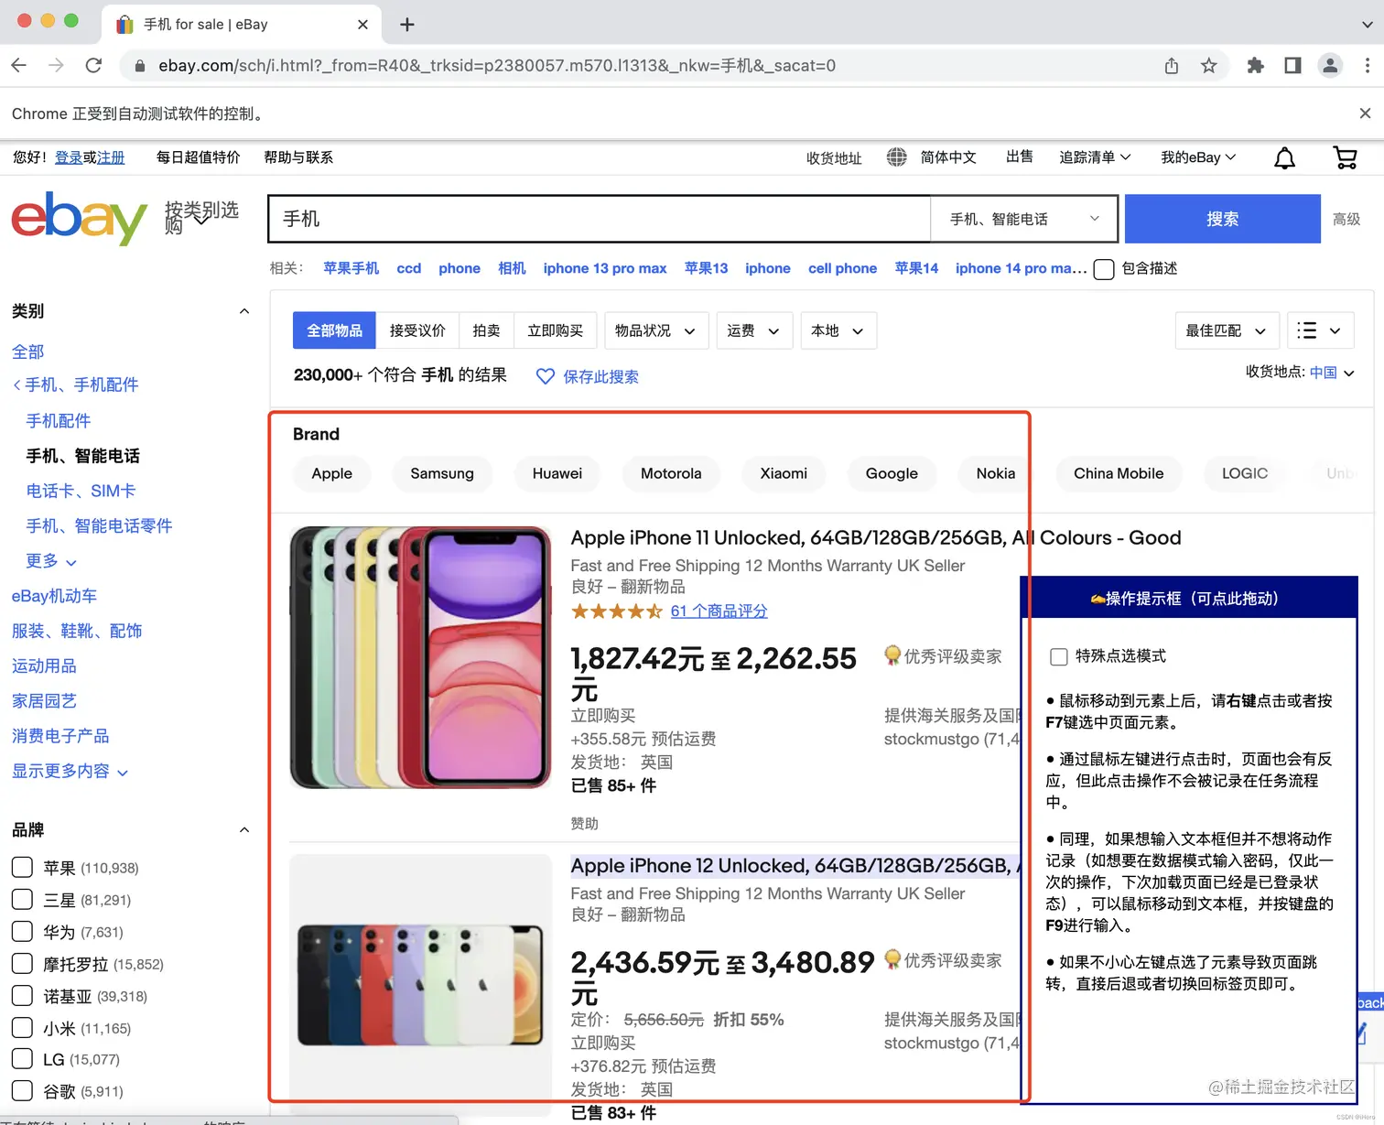Check the 苹果 brand filter checkbox

click(x=22, y=867)
